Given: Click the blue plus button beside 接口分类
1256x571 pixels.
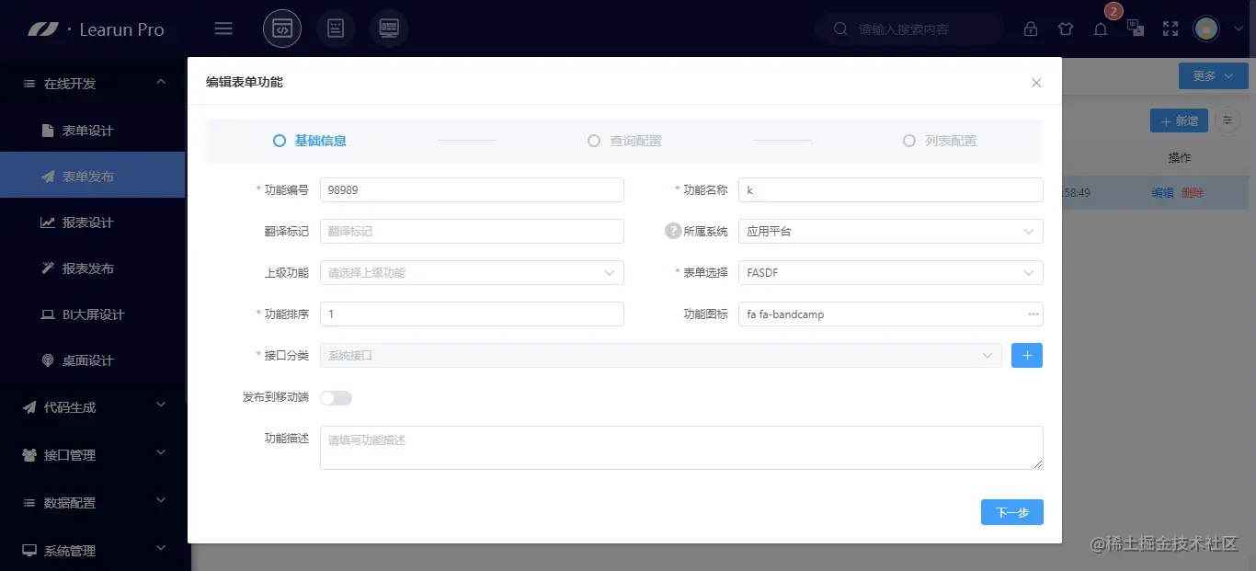Looking at the screenshot, I should [x=1027, y=355].
